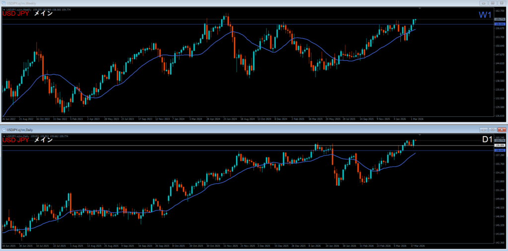Click the 17 Mar 2026 date label in Daily chart
The image size is (508, 251).
(x=417, y=246)
